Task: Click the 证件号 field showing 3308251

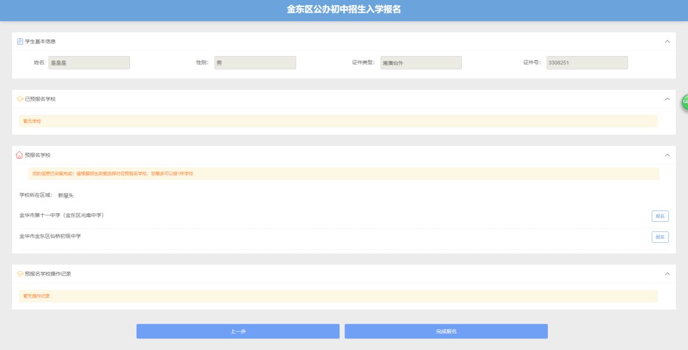Action: coord(587,62)
